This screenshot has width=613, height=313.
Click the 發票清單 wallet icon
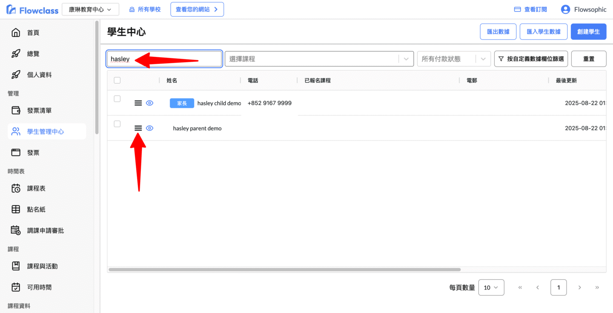(16, 111)
